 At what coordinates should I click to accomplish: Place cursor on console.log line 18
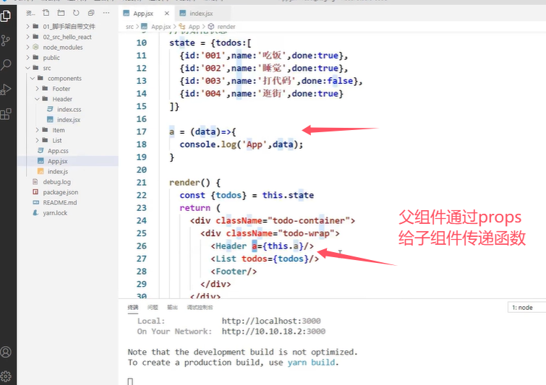click(242, 144)
